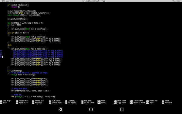Click Cut Text in the bottom bar
Image resolution: width=182 pixels, height=114 pixels.
(56, 101)
